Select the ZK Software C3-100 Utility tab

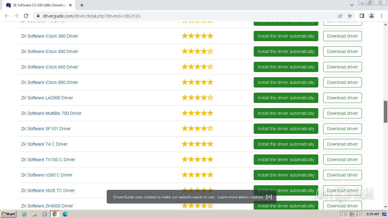39,5
